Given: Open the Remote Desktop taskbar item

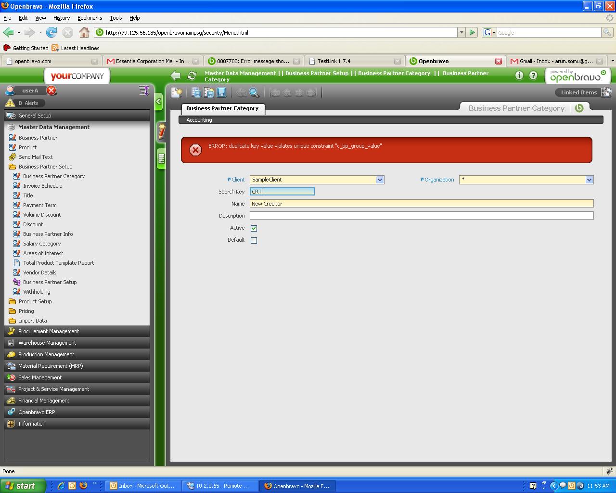Looking at the screenshot, I should point(220,486).
